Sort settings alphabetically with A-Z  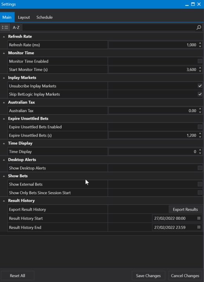click(16, 27)
